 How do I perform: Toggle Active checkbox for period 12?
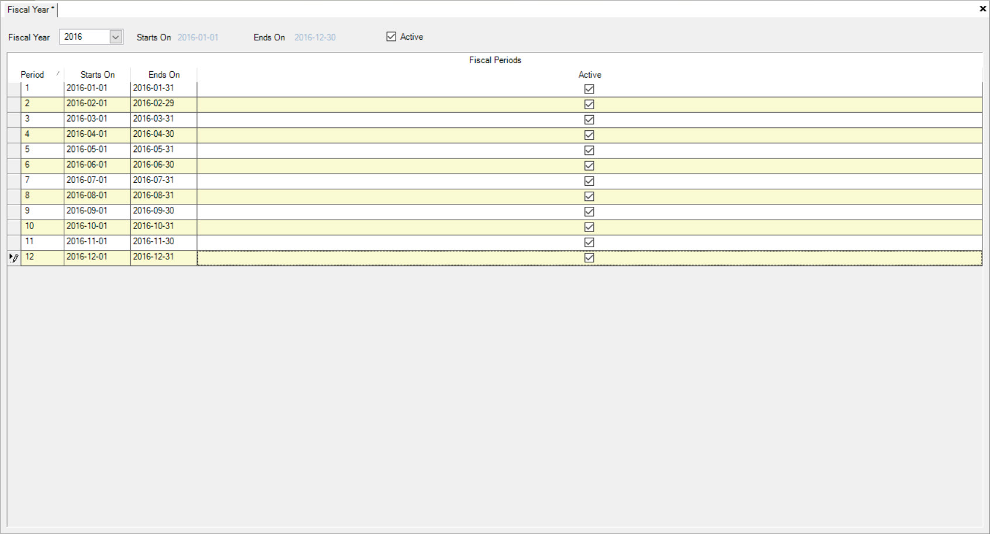coord(589,258)
